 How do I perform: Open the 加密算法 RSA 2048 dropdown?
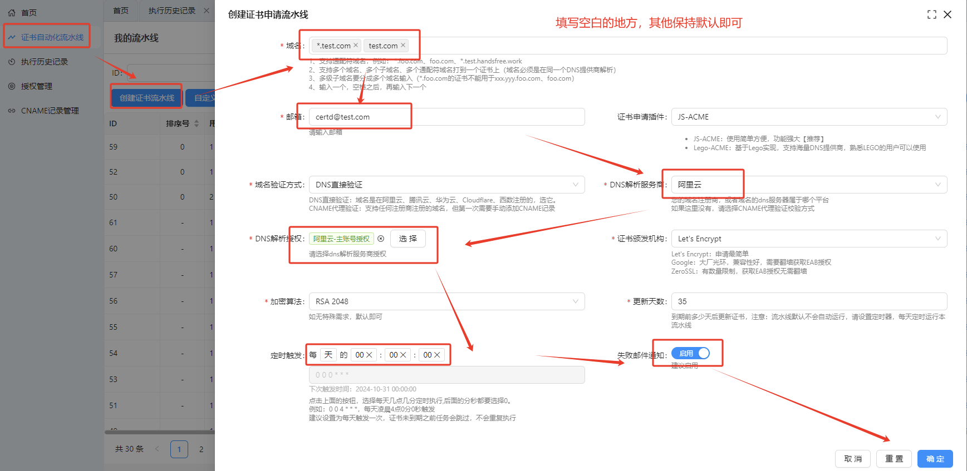pos(446,301)
